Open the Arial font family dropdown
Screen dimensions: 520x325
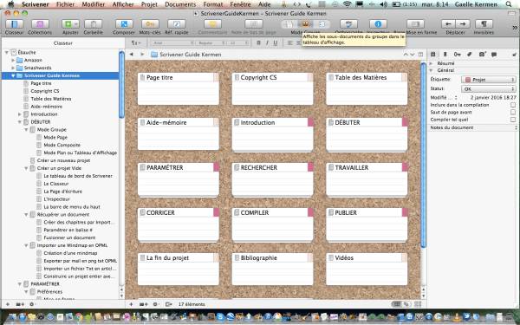coord(172,42)
